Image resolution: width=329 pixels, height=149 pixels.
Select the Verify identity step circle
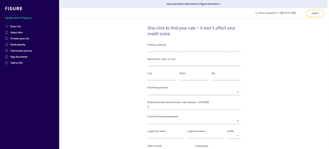click(6, 45)
